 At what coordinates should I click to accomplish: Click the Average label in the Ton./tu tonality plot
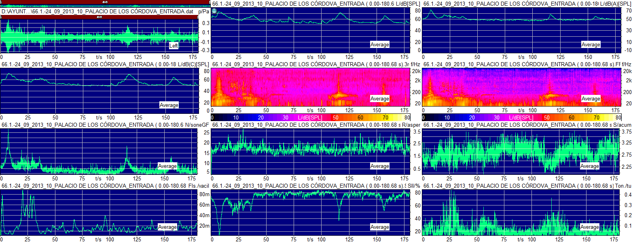click(590, 227)
